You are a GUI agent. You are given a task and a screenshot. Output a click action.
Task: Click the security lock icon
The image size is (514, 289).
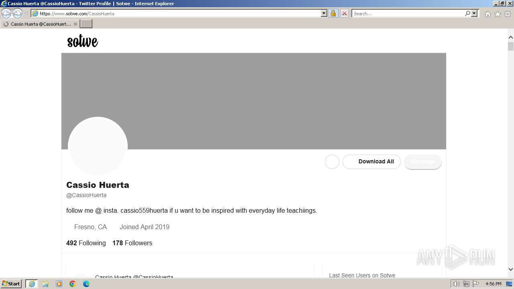click(x=333, y=13)
